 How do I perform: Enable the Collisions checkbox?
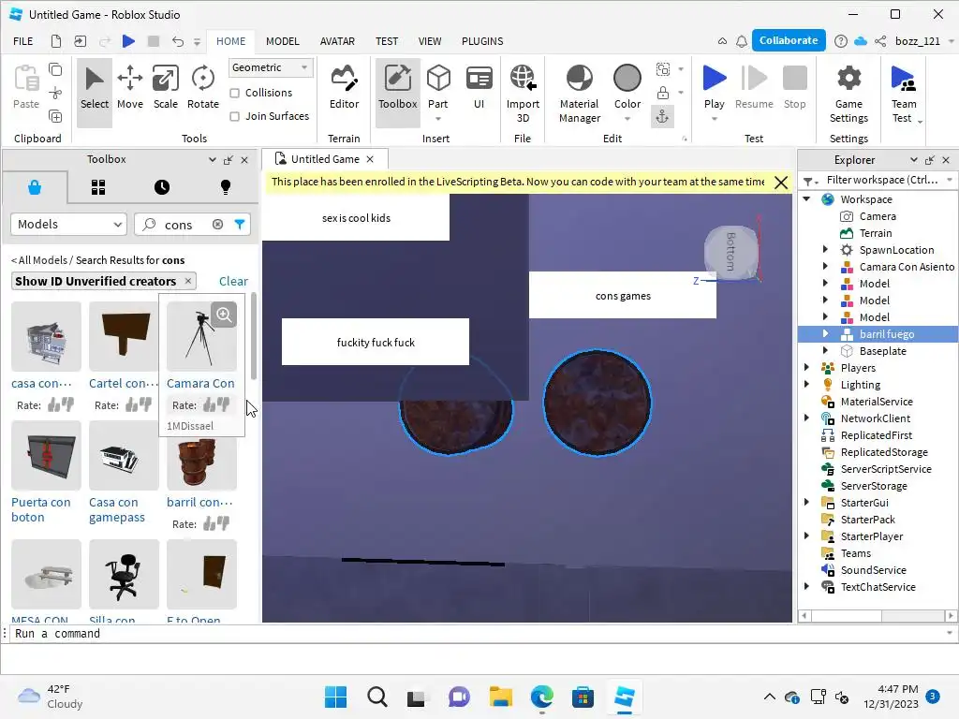click(x=234, y=93)
